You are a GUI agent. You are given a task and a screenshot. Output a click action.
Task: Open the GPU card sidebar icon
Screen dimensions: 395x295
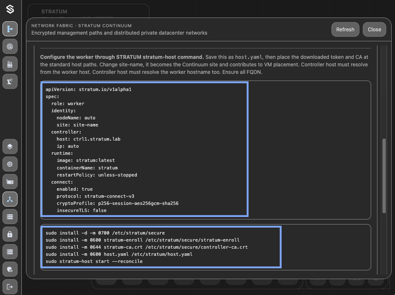(10, 182)
